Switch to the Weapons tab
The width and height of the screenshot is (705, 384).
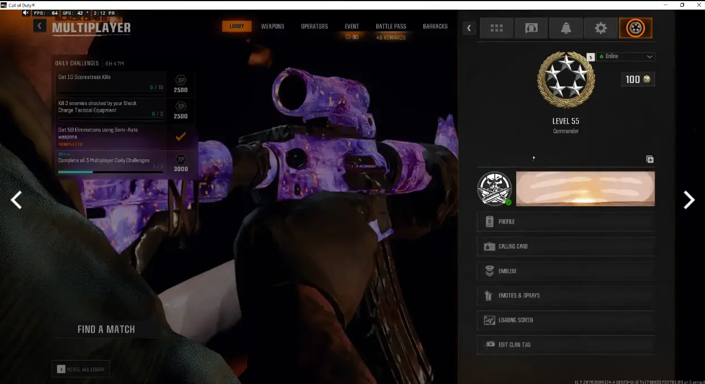[x=273, y=27]
